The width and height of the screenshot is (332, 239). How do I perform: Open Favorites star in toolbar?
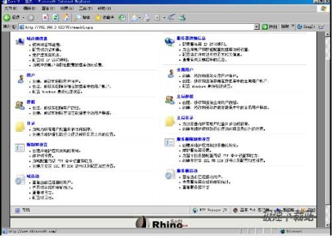[x=98, y=17]
